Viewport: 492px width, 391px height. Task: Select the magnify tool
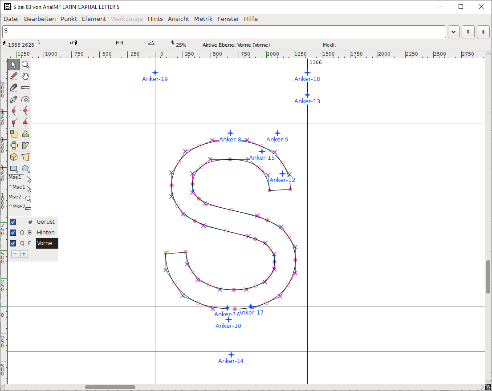pyautogui.click(x=25, y=64)
